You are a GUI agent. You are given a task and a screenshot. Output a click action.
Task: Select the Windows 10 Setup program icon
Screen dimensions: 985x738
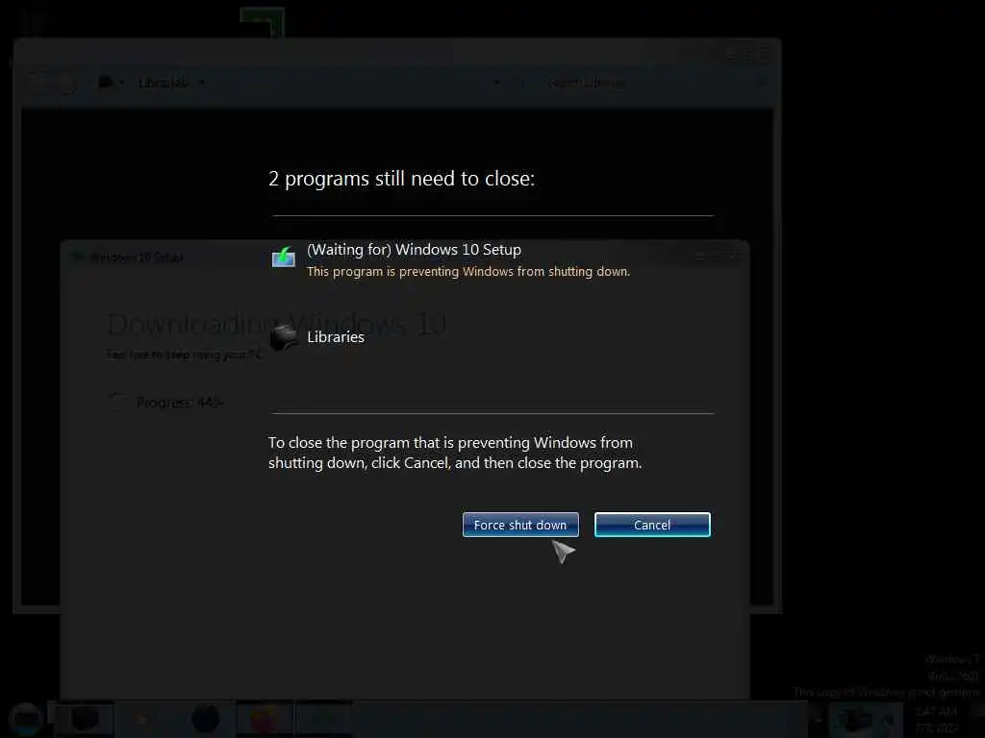[284, 258]
